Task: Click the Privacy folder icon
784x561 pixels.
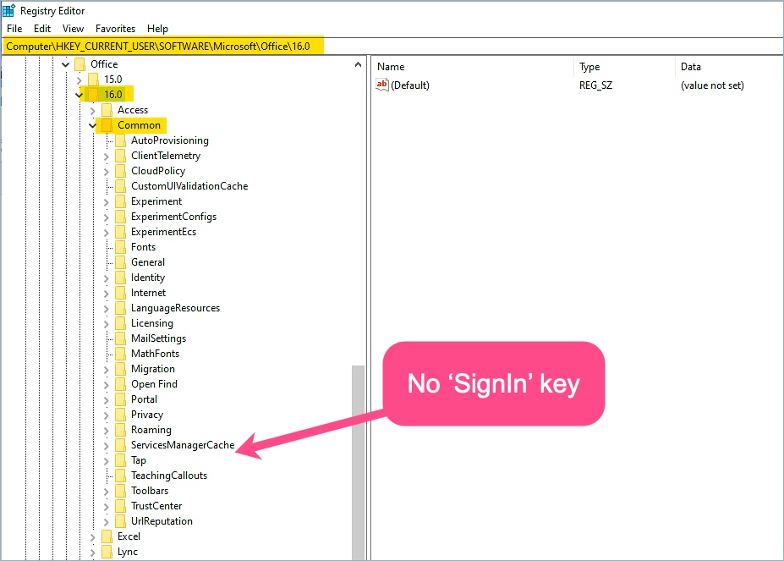Action: click(x=120, y=415)
